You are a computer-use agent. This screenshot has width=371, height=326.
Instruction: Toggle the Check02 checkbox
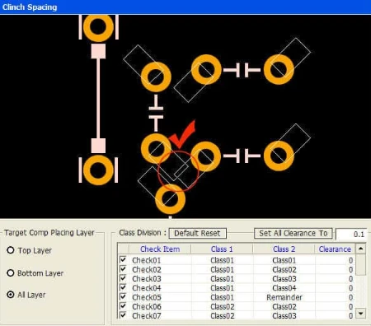click(x=123, y=269)
